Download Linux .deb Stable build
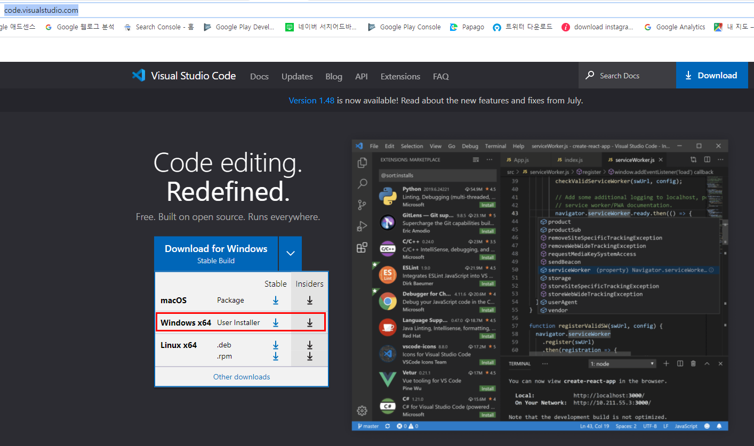754x446 pixels. click(x=276, y=345)
